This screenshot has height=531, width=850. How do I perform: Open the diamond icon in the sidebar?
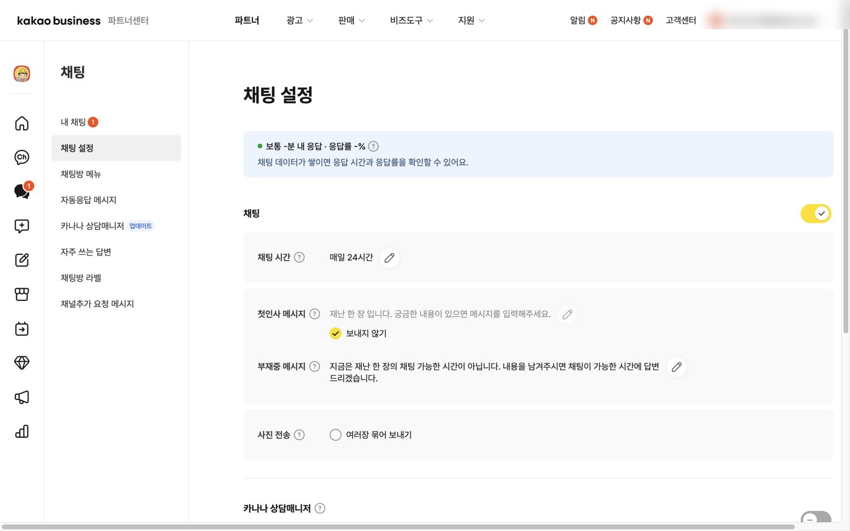pyautogui.click(x=22, y=363)
